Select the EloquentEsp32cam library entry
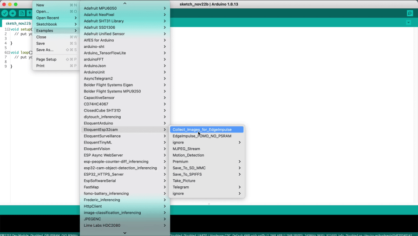This screenshot has height=236, width=418. pos(125,130)
